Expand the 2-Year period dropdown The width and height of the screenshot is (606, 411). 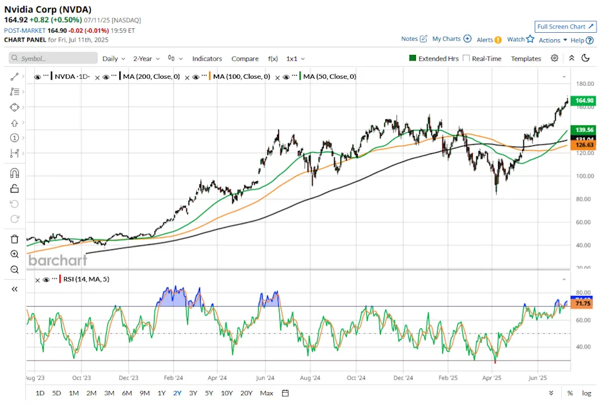click(146, 59)
